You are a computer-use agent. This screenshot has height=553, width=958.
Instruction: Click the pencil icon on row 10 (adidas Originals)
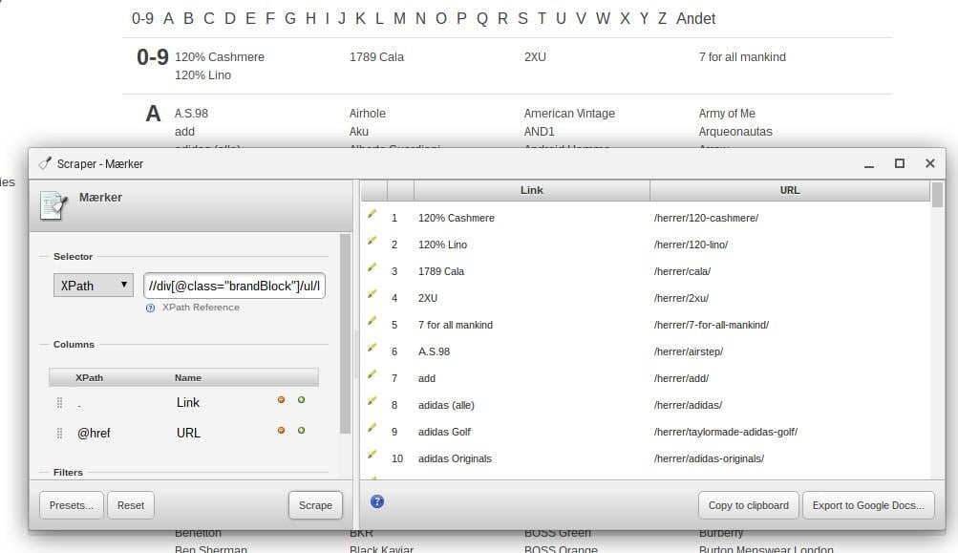(373, 455)
